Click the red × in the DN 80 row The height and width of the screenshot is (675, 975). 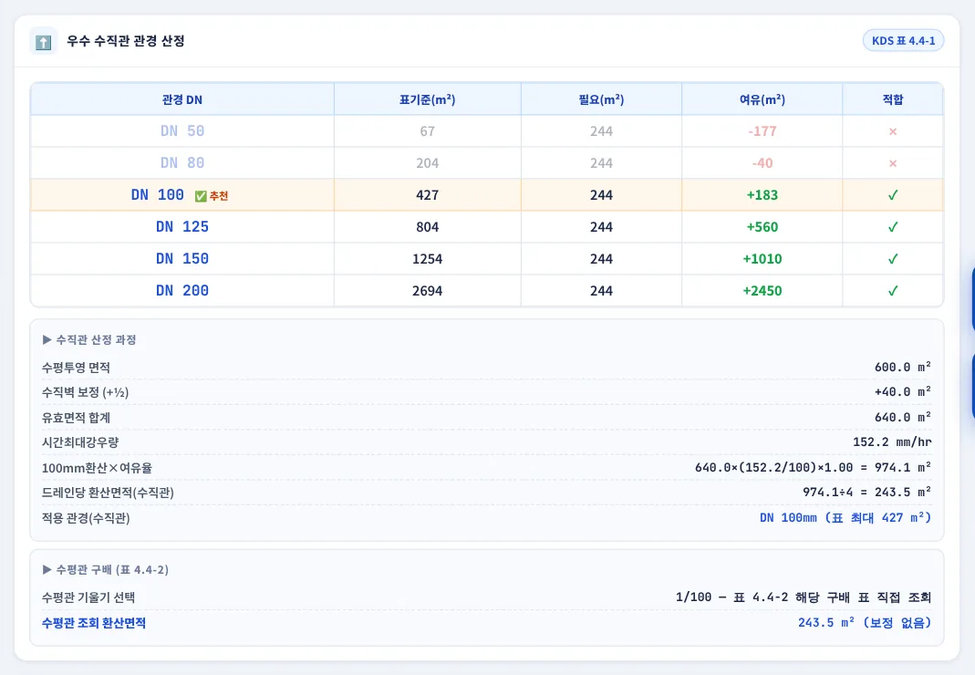[892, 163]
